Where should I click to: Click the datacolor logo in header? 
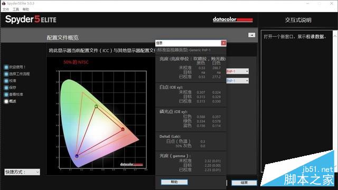[232, 20]
